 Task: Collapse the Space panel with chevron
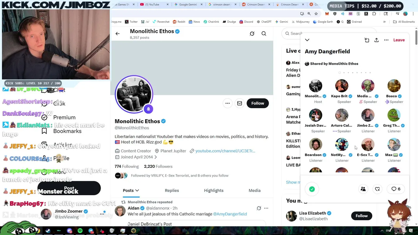coord(307,40)
